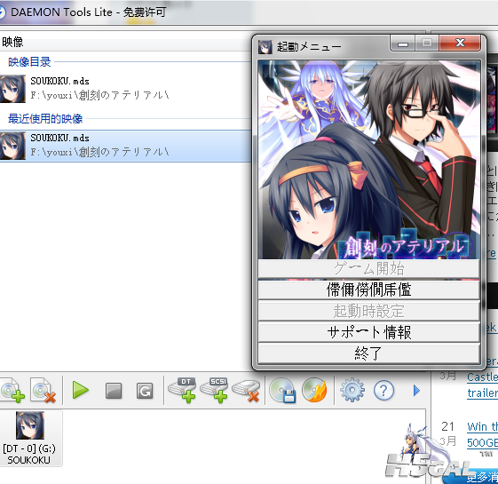Click the Remount all G icon
The height and width of the screenshot is (484, 498).
coord(145,391)
